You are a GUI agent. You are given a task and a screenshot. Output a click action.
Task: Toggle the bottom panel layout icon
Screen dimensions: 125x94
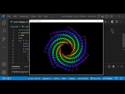pyautogui.click(x=103, y=16)
